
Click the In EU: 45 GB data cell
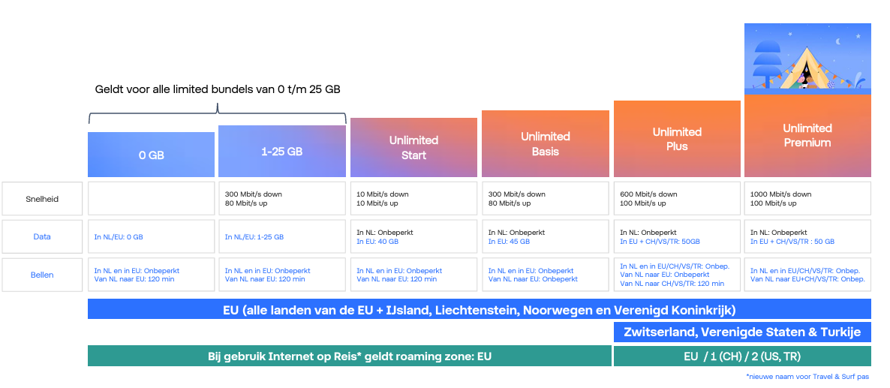tap(546, 236)
